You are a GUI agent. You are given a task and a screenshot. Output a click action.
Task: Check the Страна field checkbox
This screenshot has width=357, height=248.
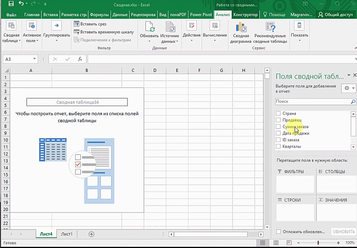tap(278, 114)
